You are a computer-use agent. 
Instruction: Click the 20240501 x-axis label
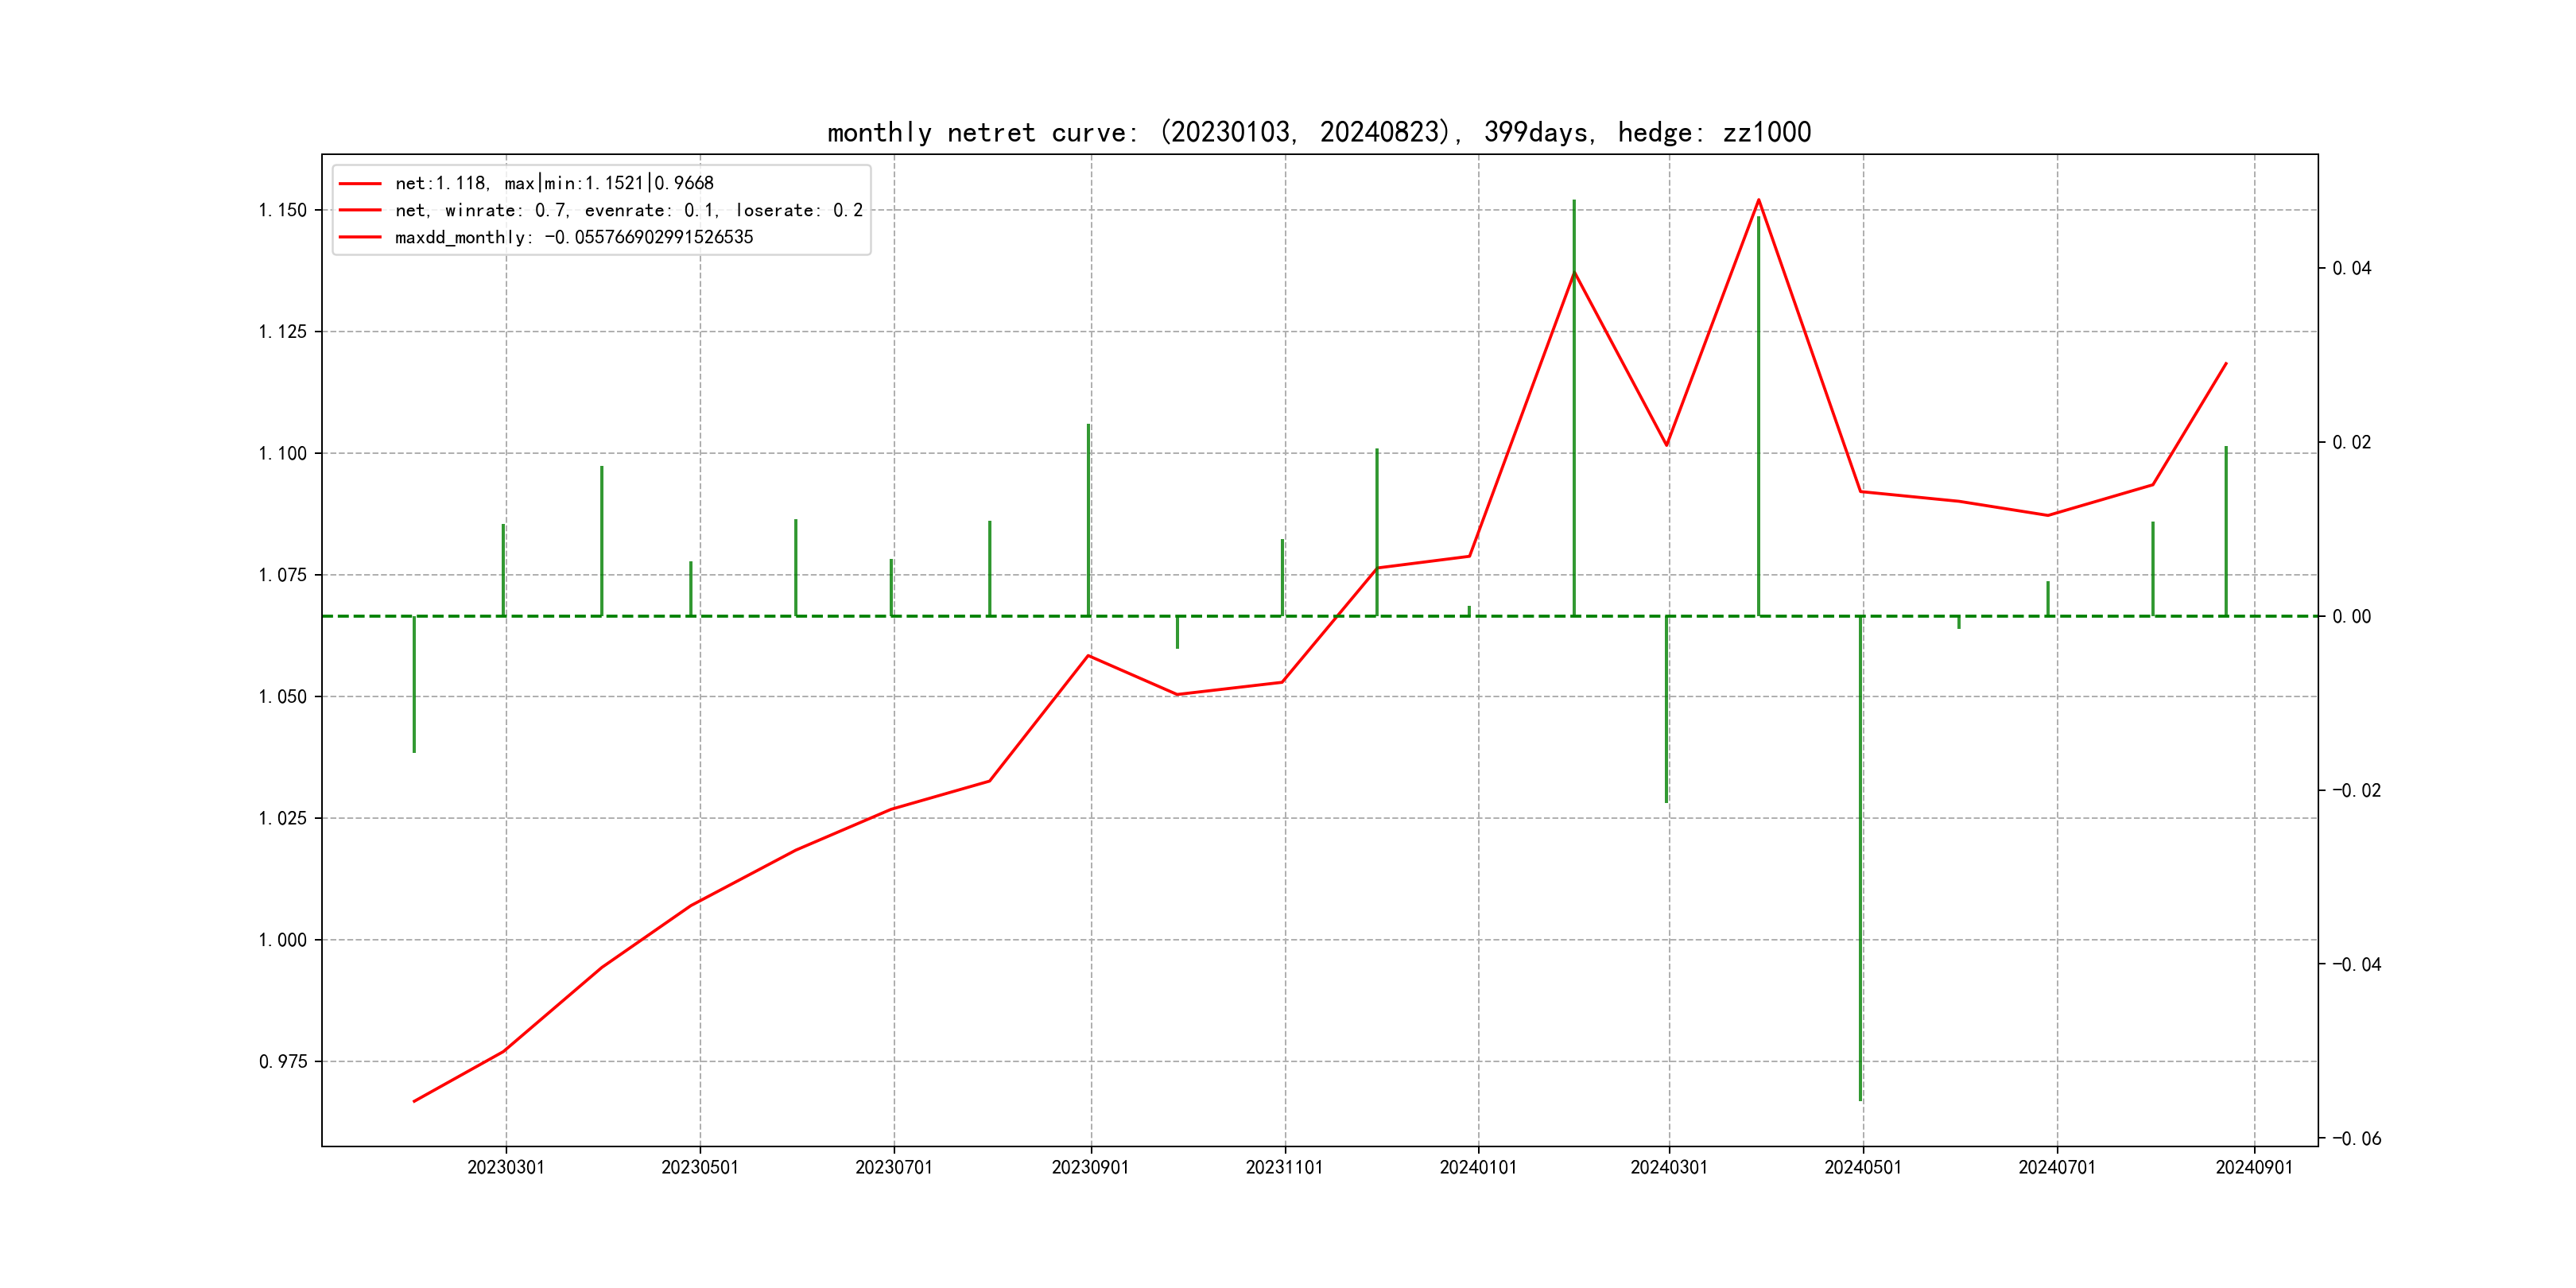point(1863,1167)
